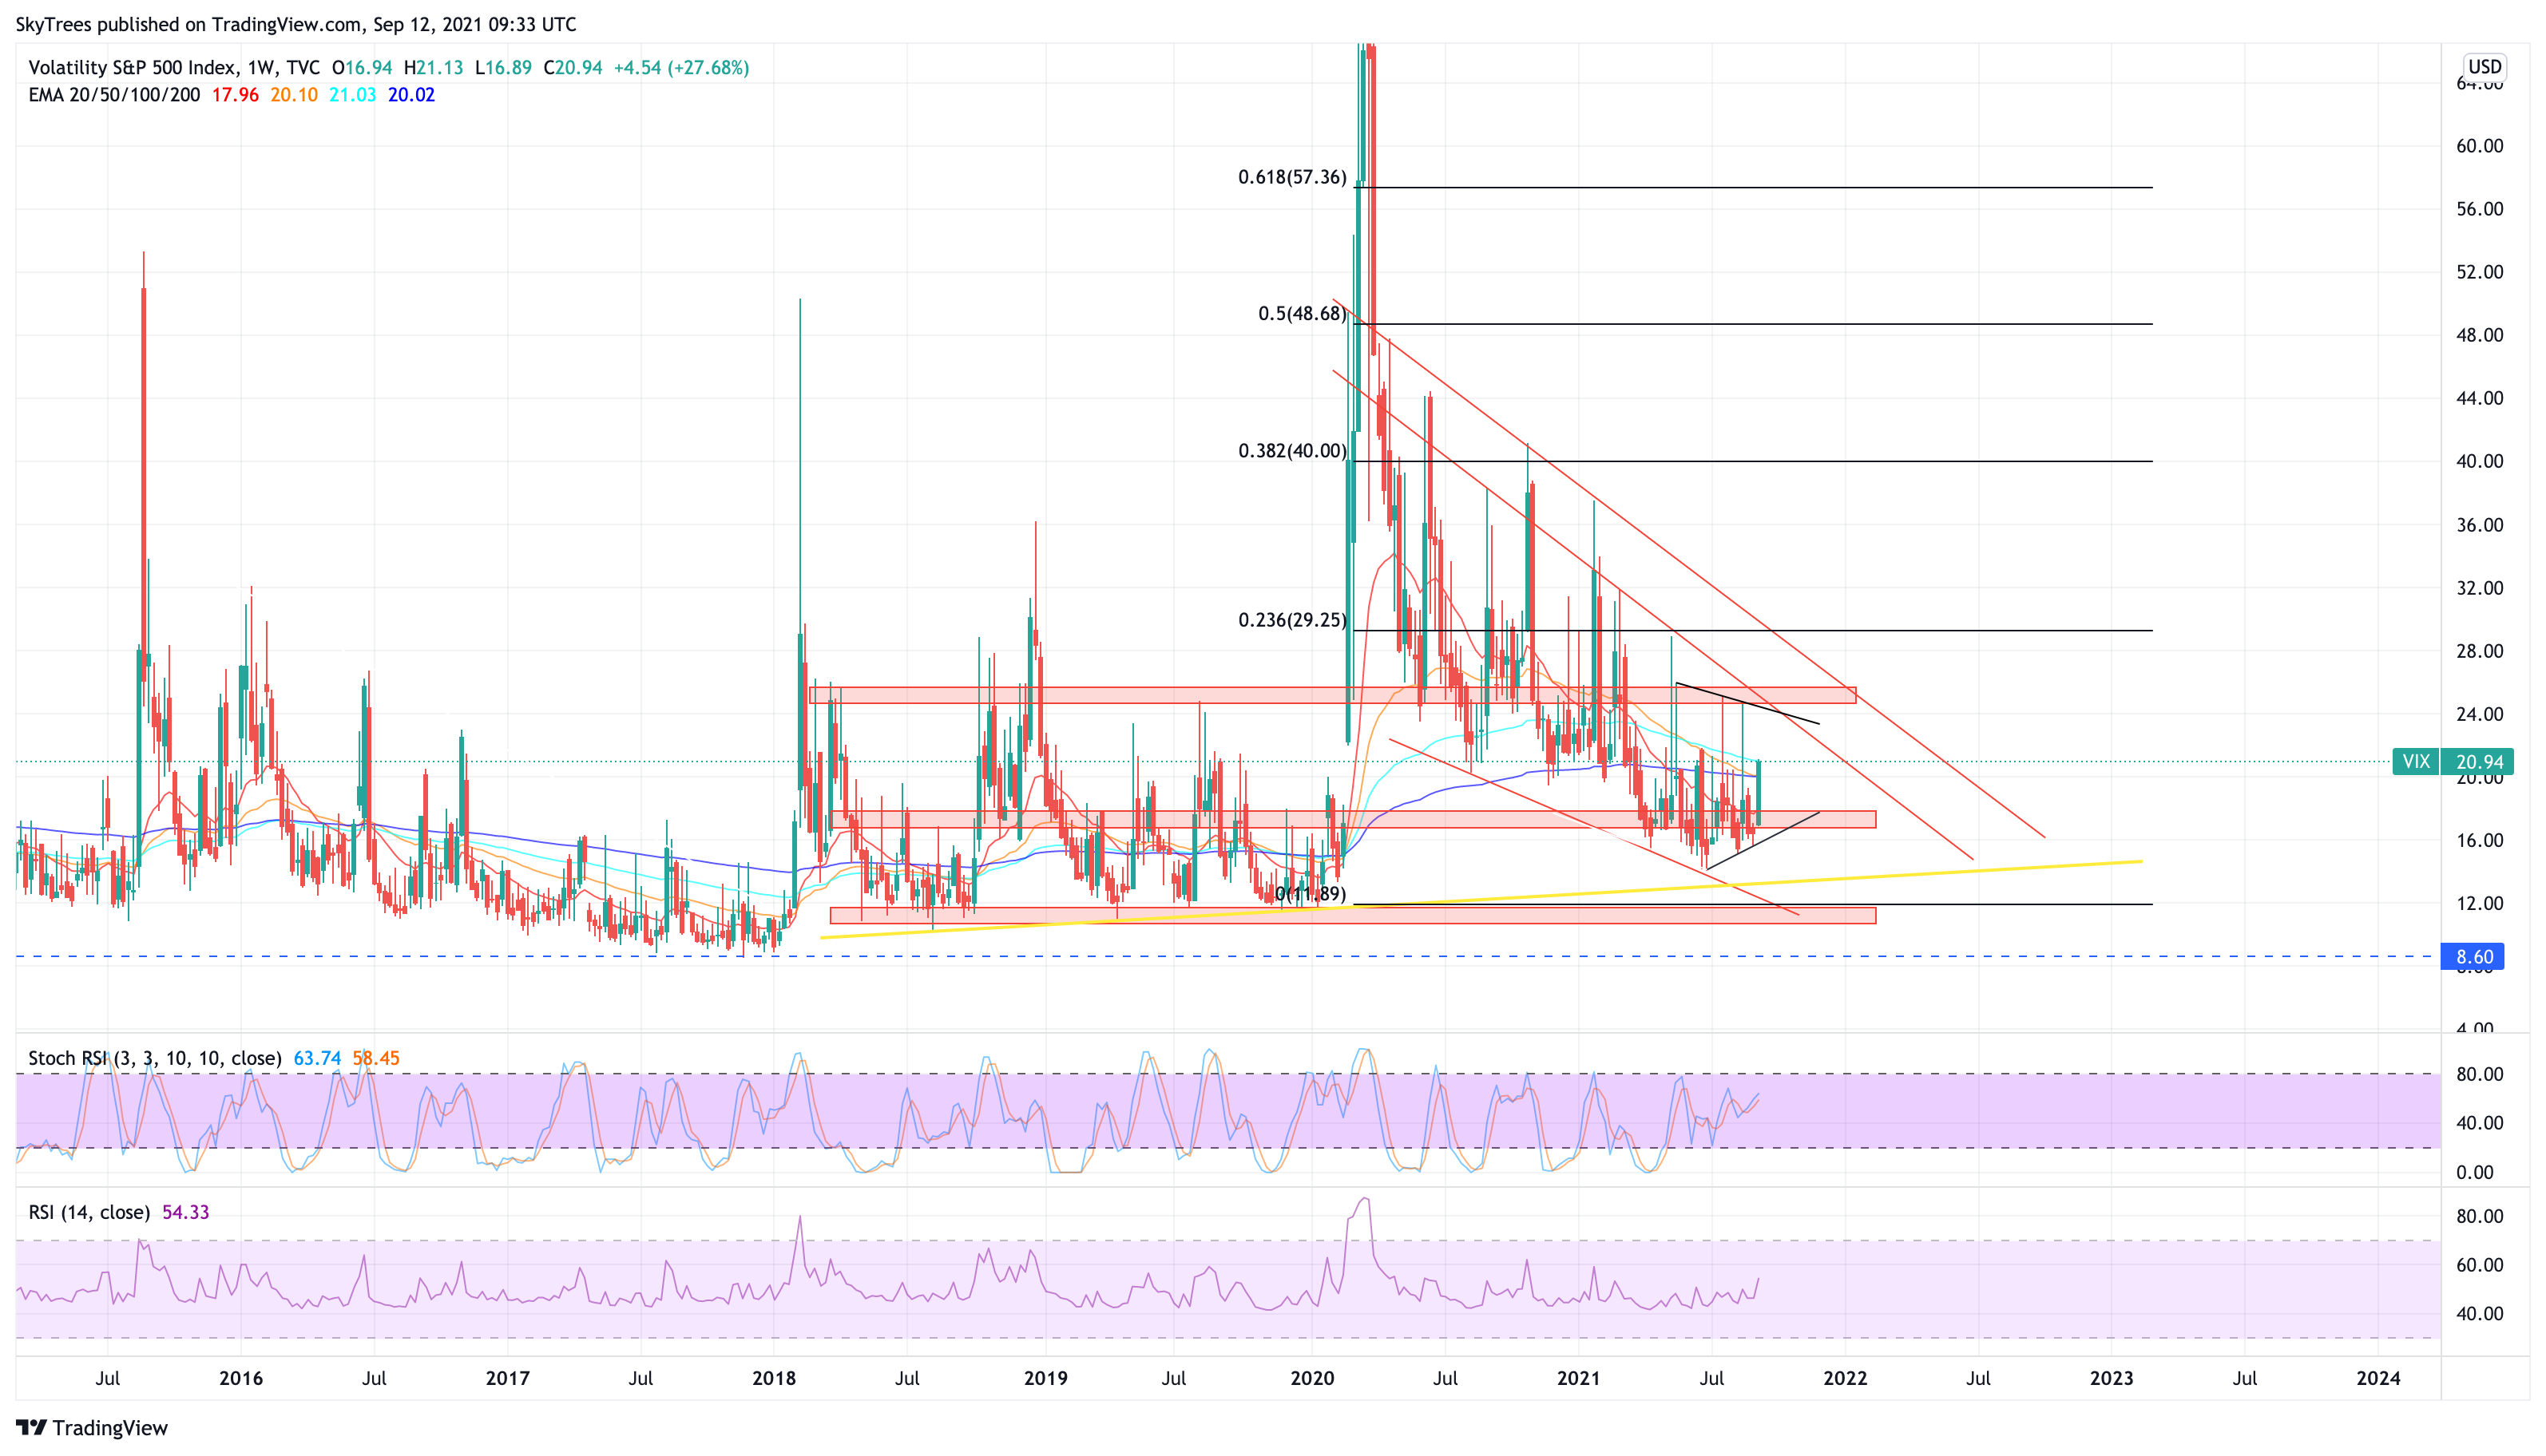Click the 0.5(48.68) Fibonacci label
The image size is (2546, 1456).
click(1303, 314)
